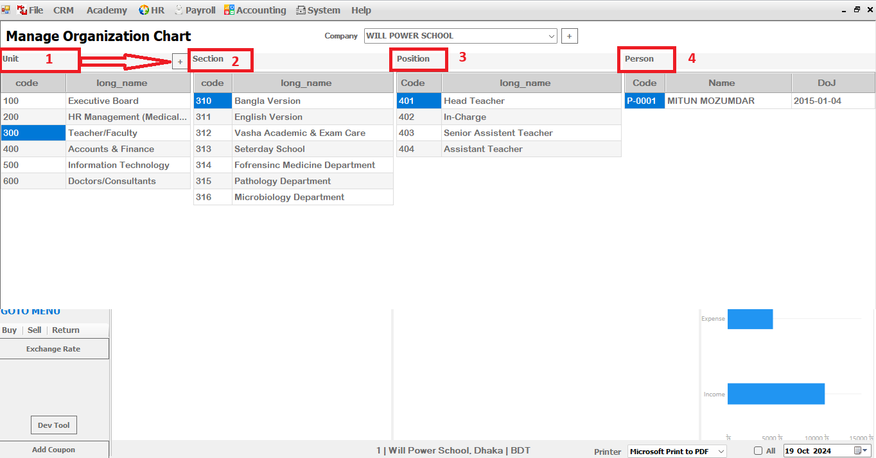Click the Exchange Rate button

pos(54,349)
